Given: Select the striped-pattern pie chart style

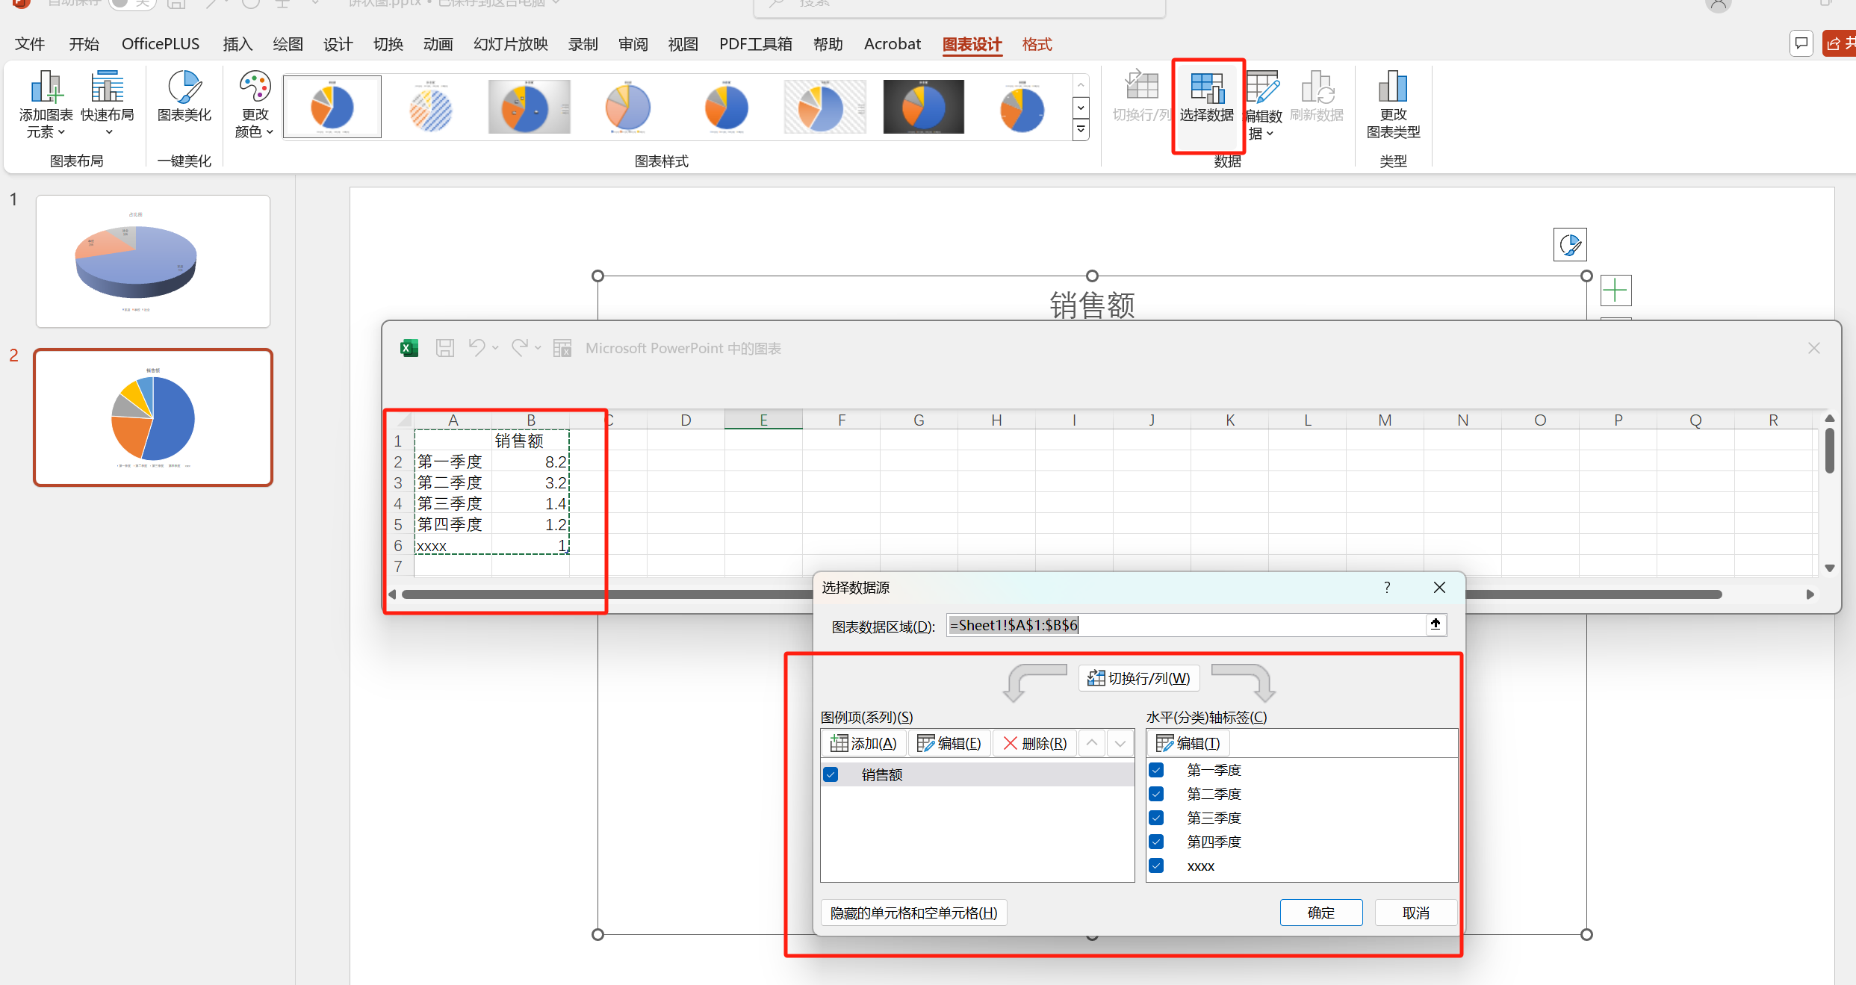Looking at the screenshot, I should coord(431,107).
